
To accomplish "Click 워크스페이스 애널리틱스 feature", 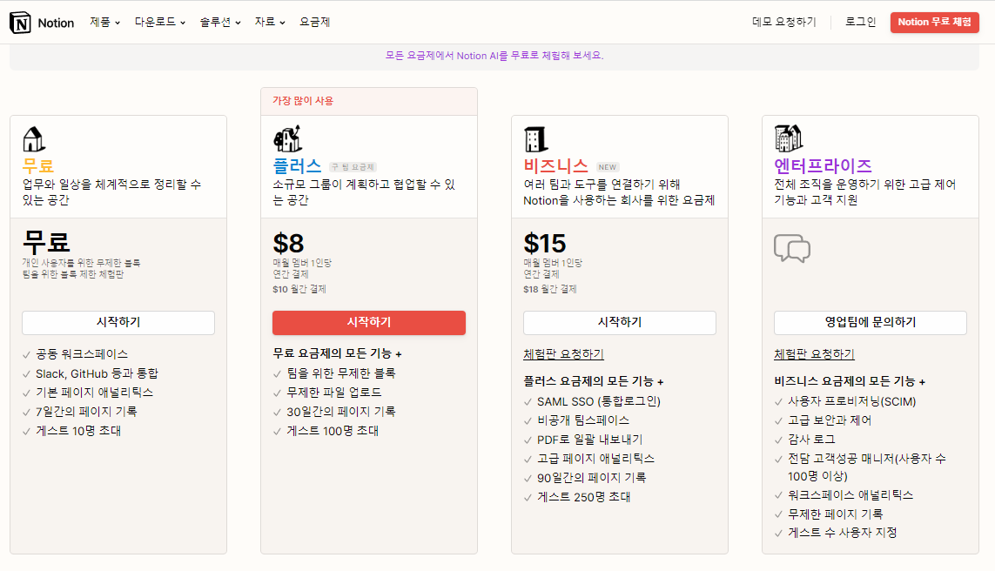I will pos(850,495).
